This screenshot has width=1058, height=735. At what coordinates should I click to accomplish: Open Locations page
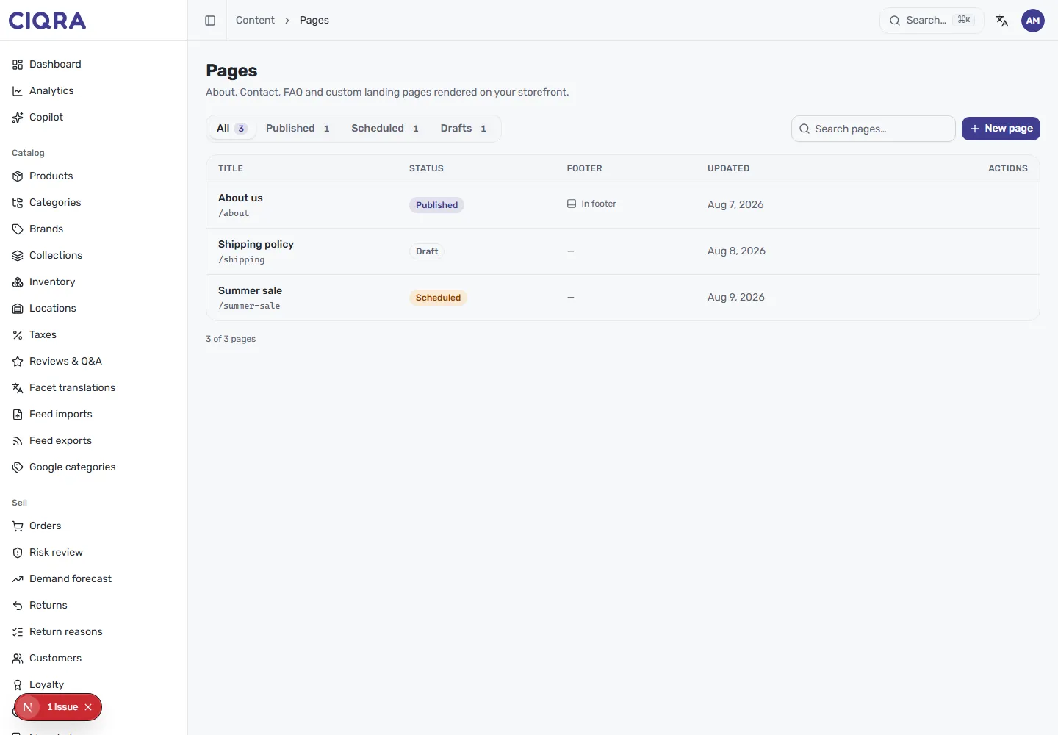[94, 309]
